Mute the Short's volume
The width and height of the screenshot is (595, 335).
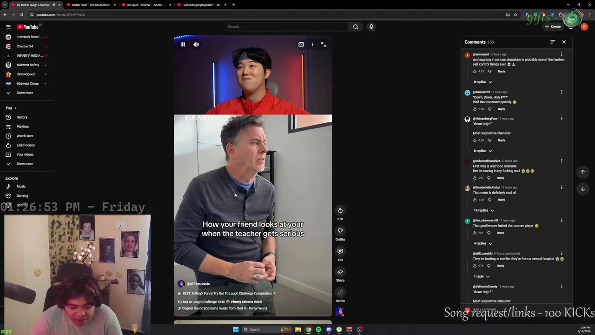(x=196, y=45)
